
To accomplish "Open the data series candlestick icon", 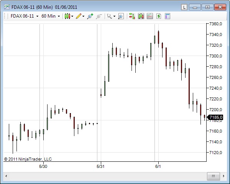I will (x=141, y=16).
